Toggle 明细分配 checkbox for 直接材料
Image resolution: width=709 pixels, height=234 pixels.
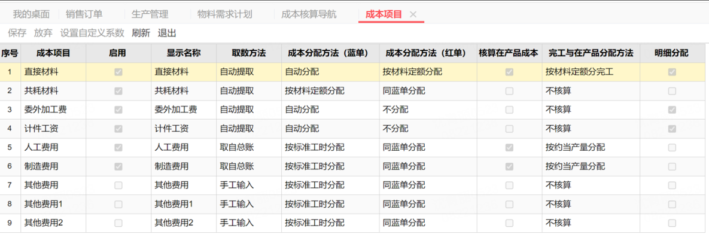672,72
